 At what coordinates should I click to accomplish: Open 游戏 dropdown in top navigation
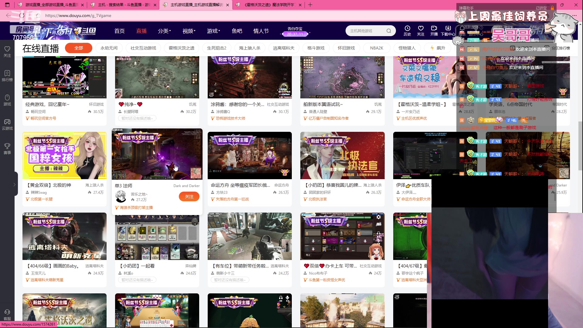point(213,31)
